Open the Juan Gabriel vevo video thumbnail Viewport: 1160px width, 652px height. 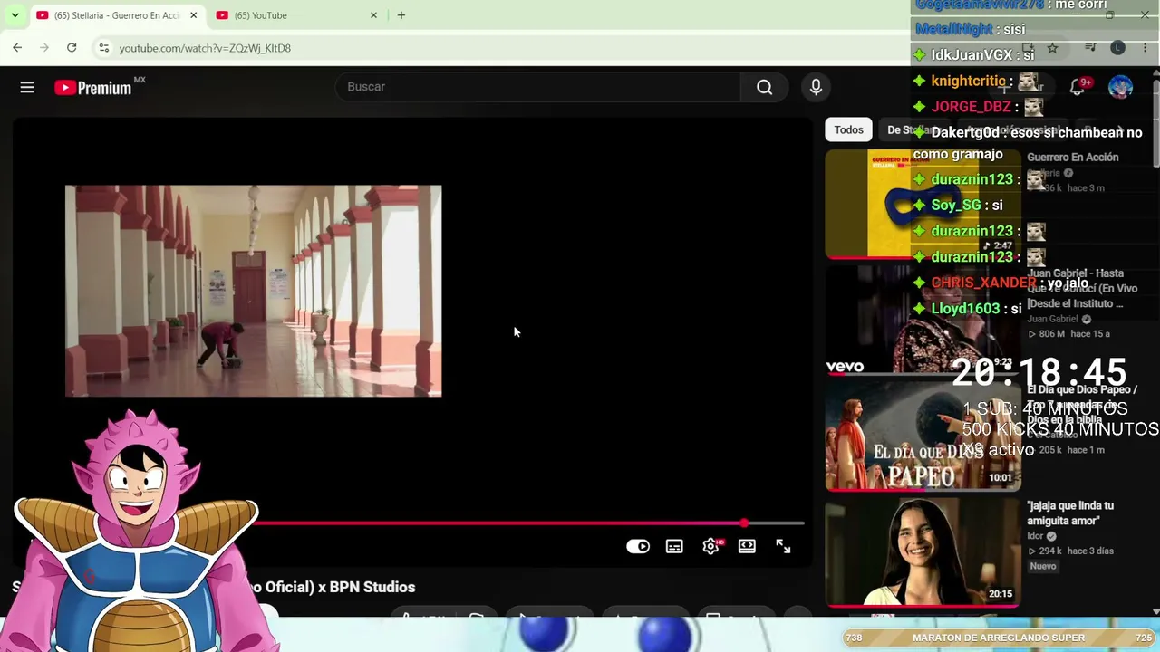923,320
